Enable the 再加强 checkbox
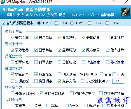The height and width of the screenshot is (109, 131). point(86,106)
